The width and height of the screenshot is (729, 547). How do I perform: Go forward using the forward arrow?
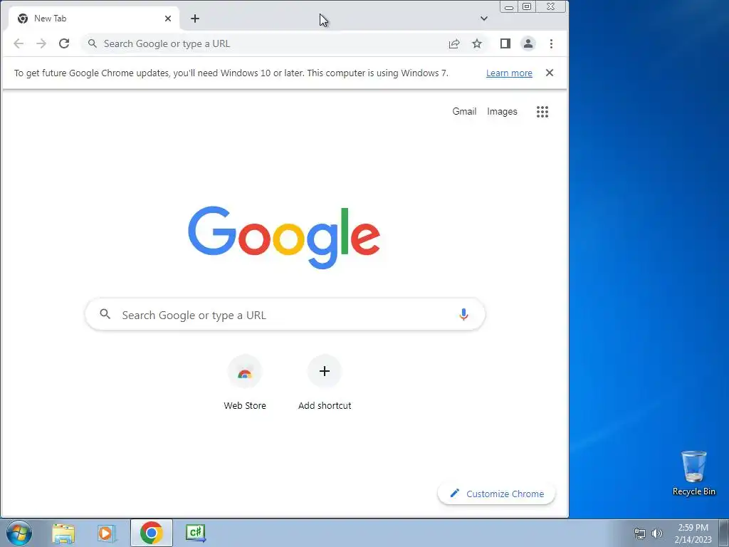[x=41, y=43]
